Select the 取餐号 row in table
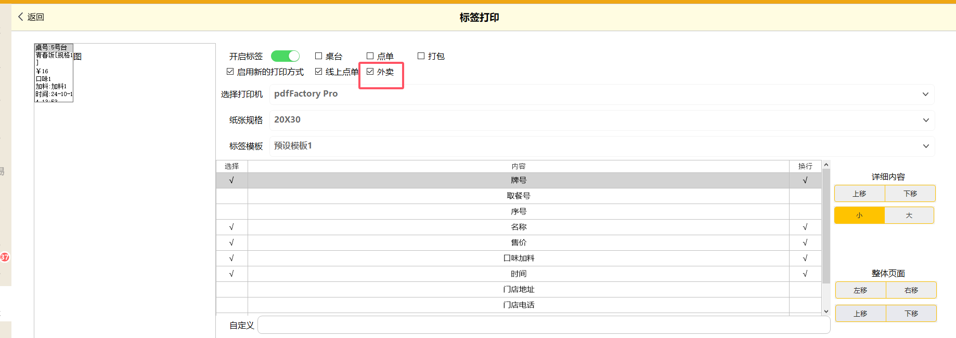The width and height of the screenshot is (956, 338). (x=518, y=196)
